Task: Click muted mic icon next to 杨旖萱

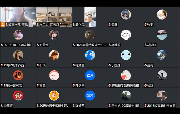Action: [x=74, y=65]
